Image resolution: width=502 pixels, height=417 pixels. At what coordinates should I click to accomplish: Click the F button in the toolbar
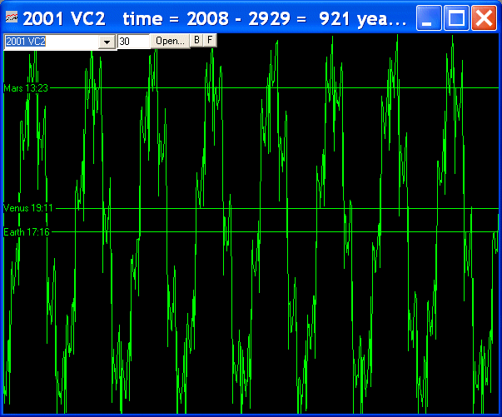210,40
